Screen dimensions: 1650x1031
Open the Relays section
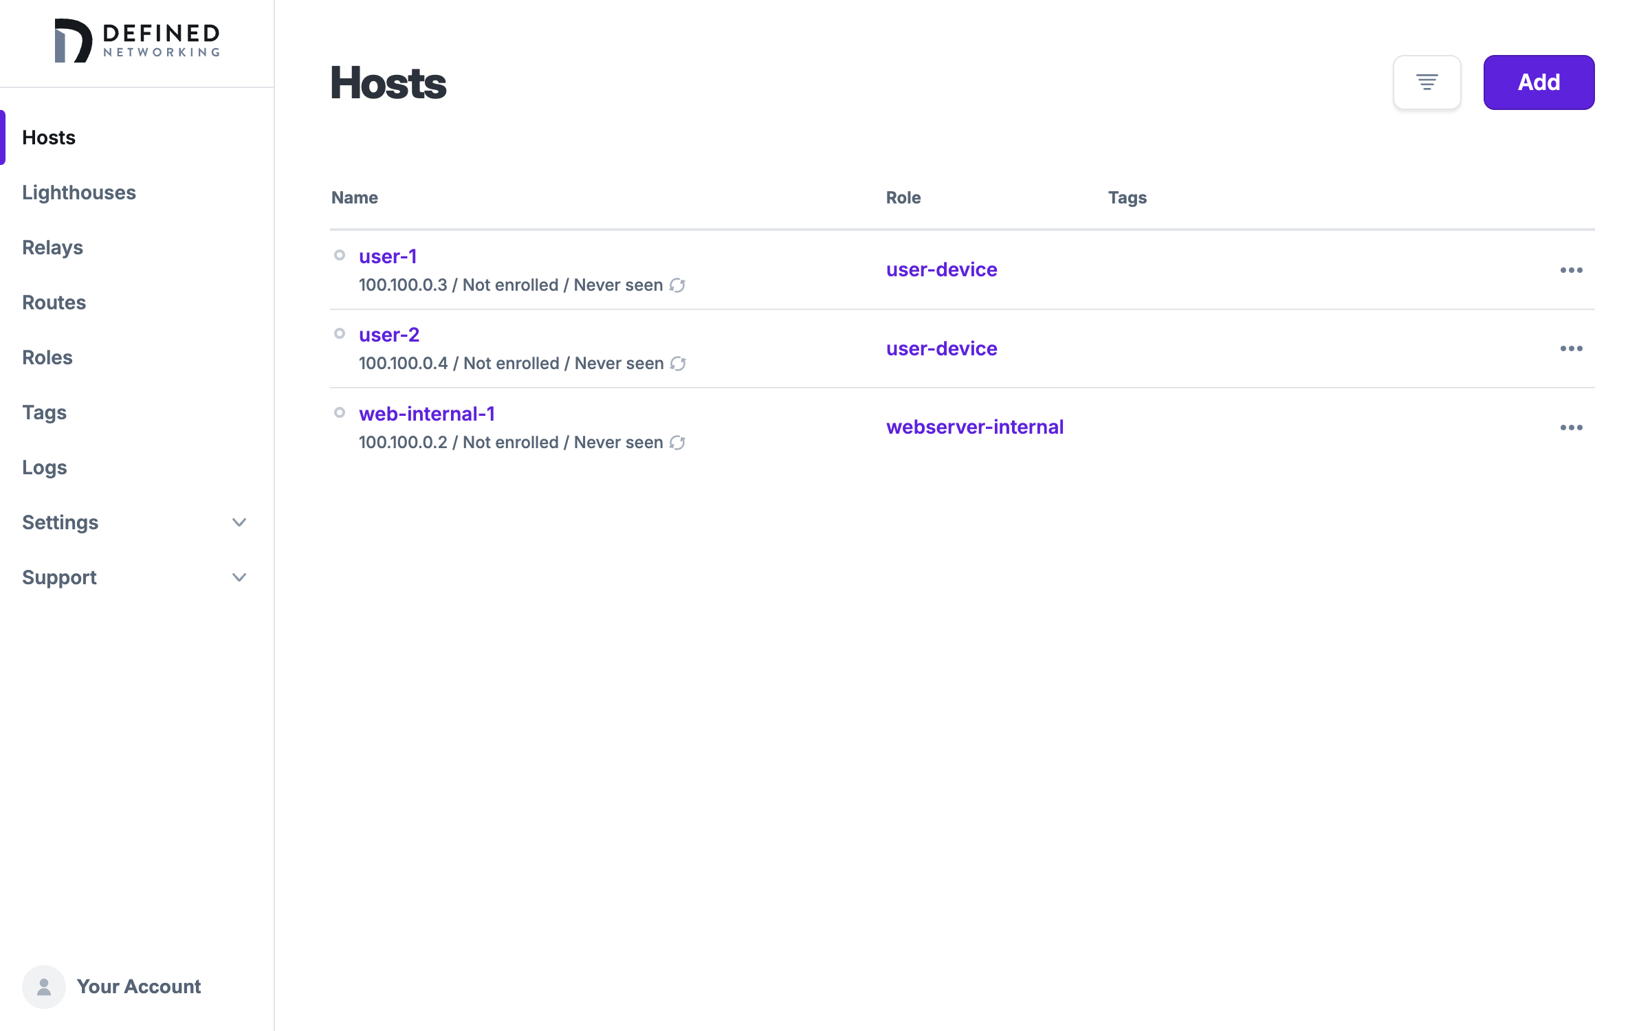52,247
